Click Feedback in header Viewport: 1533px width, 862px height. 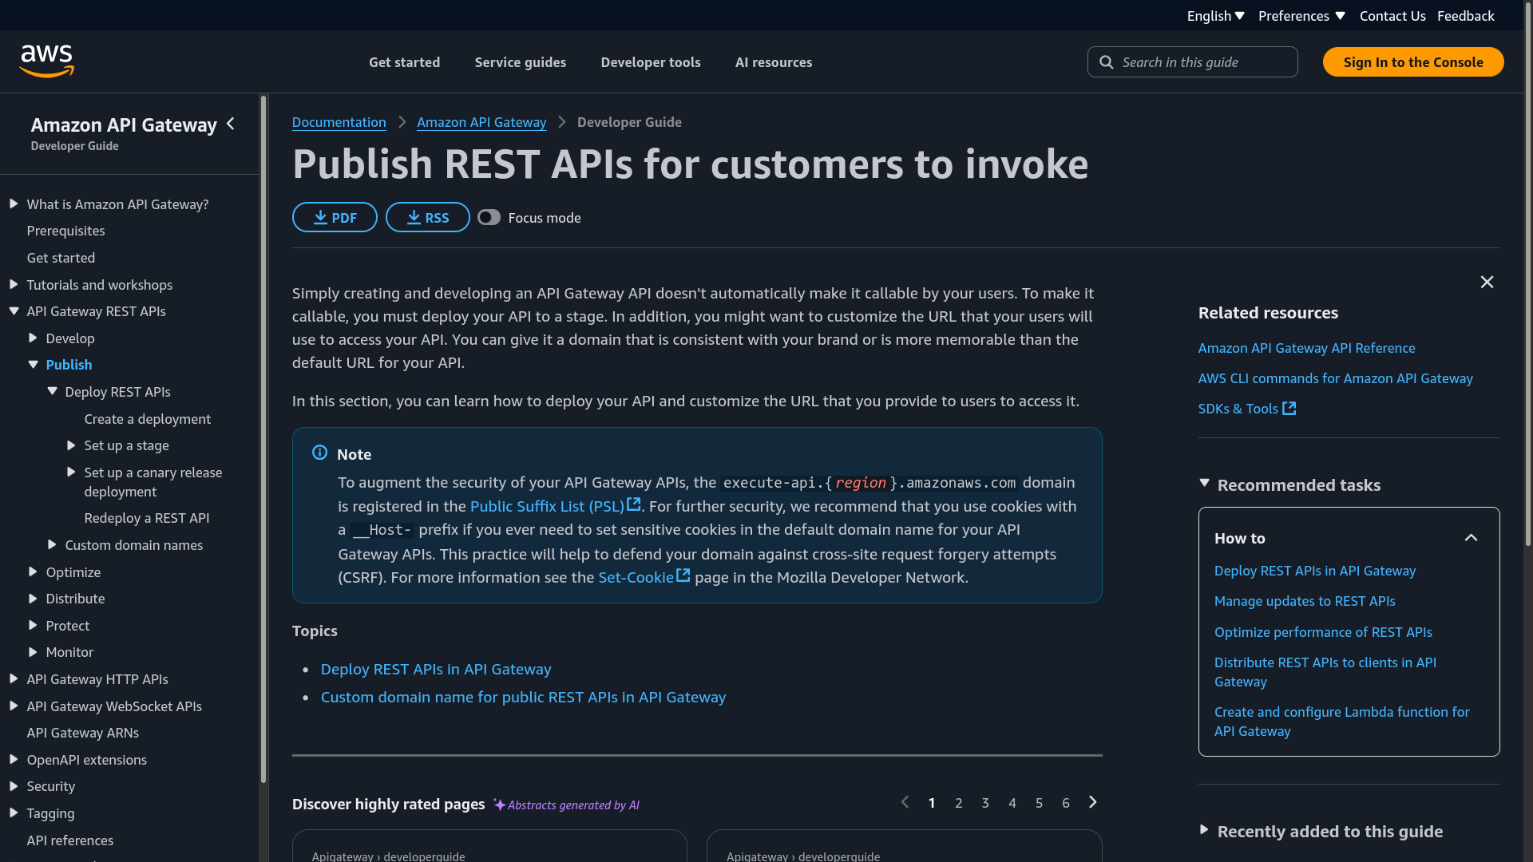pyautogui.click(x=1466, y=16)
